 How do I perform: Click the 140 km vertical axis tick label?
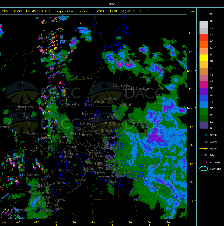tap(190, 71)
